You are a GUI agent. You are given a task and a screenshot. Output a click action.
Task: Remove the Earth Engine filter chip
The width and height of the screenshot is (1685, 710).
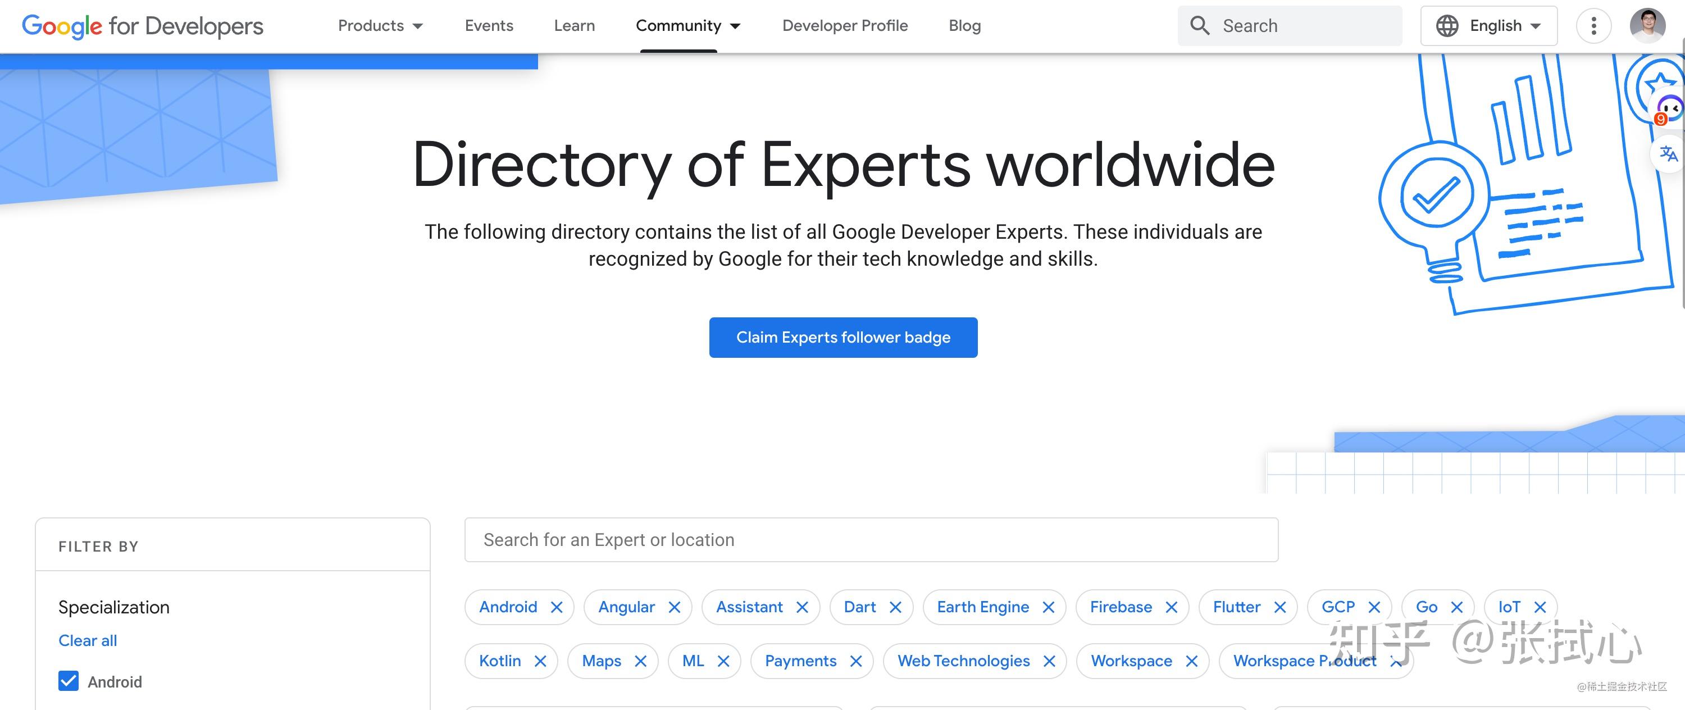(x=1048, y=607)
